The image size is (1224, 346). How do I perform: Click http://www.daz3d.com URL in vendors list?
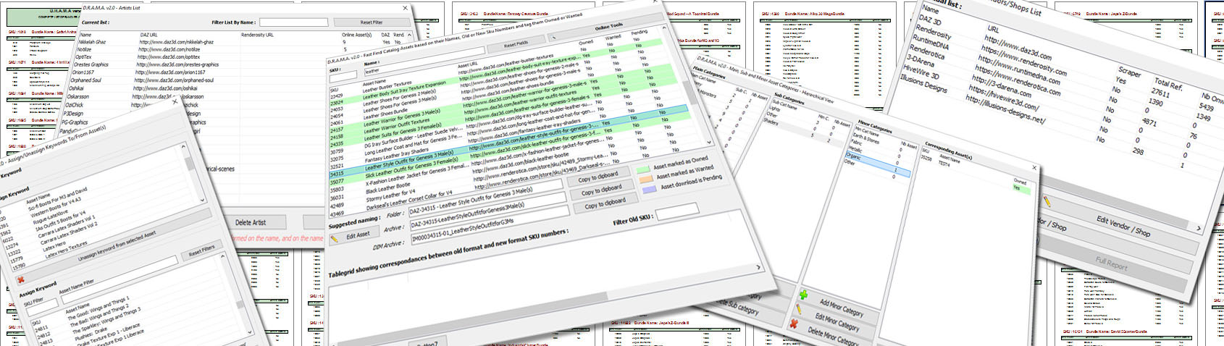pyautogui.click(x=1018, y=46)
